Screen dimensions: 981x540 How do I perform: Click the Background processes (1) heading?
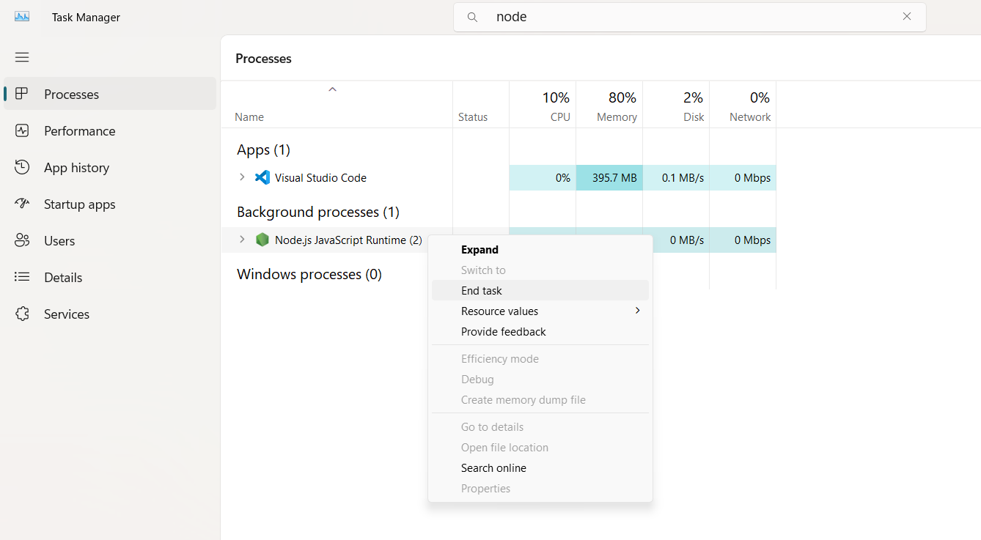(318, 212)
